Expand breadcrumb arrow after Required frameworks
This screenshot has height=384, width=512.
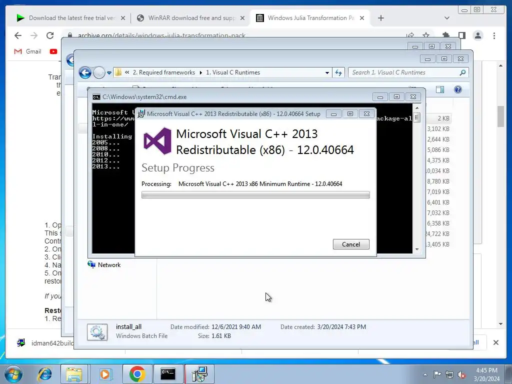pyautogui.click(x=200, y=72)
